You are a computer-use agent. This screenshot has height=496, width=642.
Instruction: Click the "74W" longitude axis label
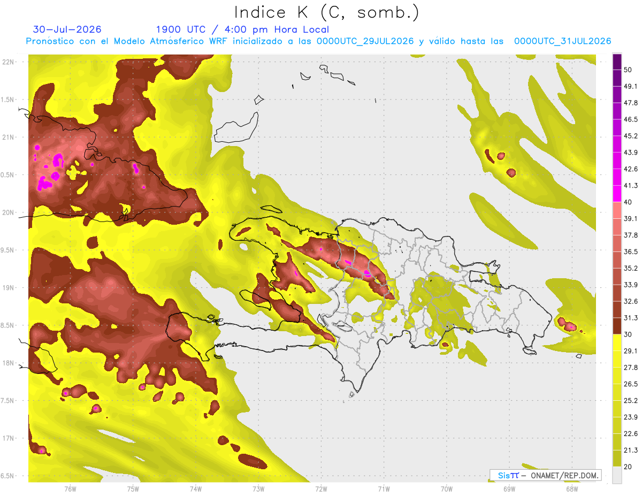[x=196, y=489]
